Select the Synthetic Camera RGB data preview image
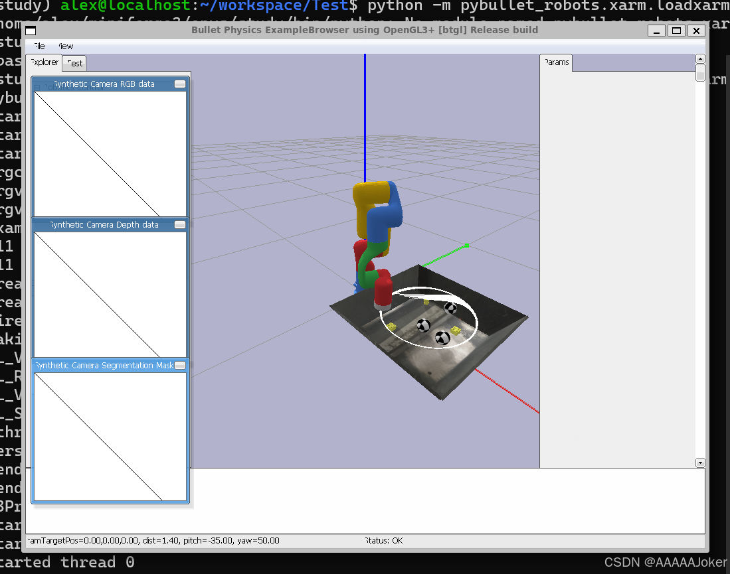Screen dimensions: 730x574 (110, 153)
